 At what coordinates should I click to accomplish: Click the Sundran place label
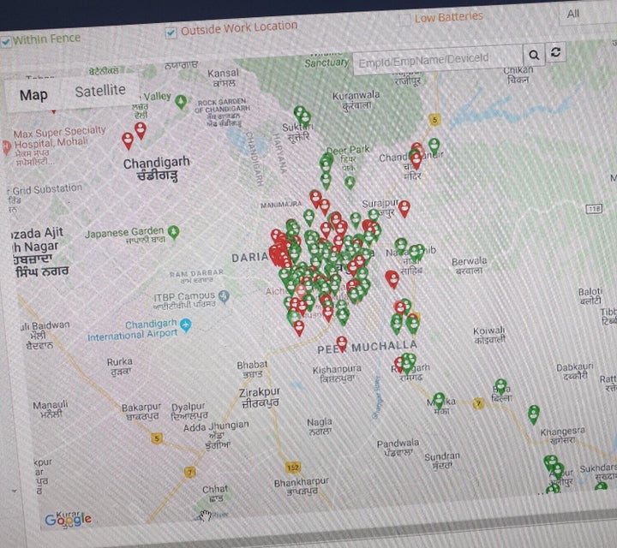click(442, 461)
